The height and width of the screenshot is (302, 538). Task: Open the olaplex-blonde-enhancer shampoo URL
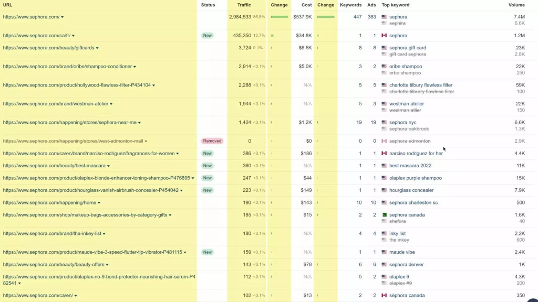pos(97,178)
